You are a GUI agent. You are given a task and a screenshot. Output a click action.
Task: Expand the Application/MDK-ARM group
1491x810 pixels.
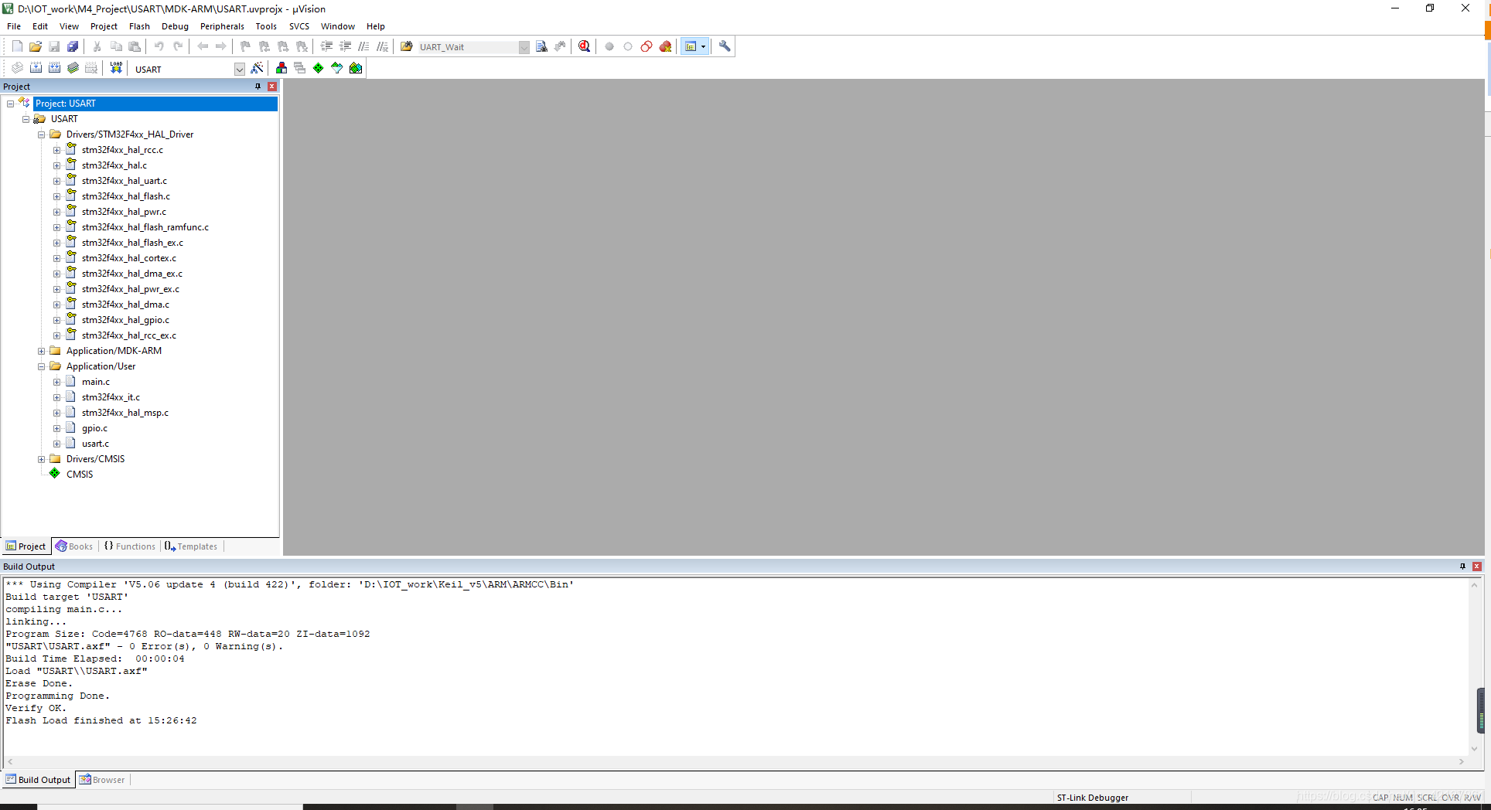tap(41, 351)
